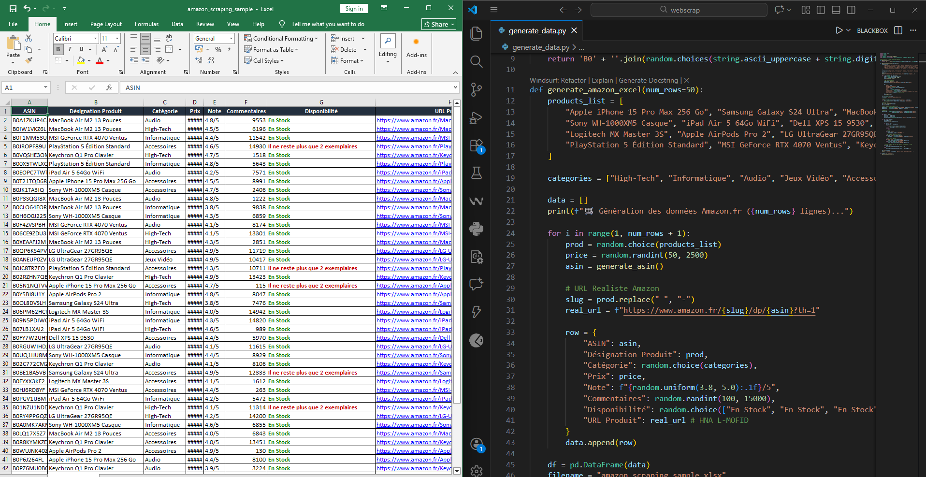Apply the yellow fill color to the cell
Screen dimensions: 926x477
coord(81,61)
